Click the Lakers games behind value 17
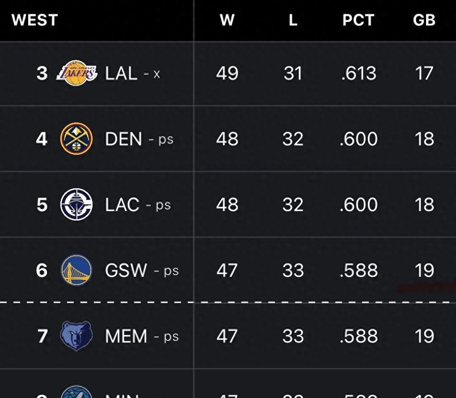The width and height of the screenshot is (456, 398). coord(424,73)
